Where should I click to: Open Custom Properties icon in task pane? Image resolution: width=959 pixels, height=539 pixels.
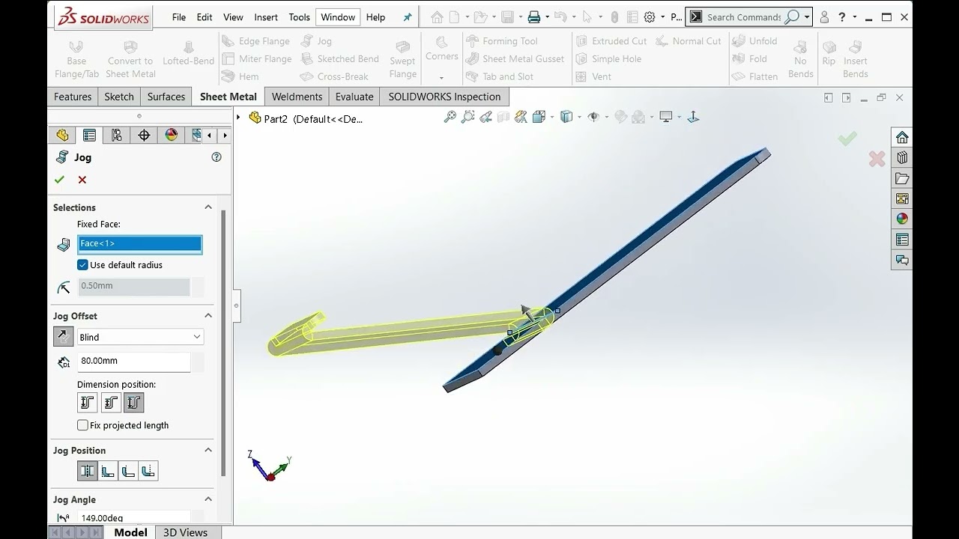point(902,240)
